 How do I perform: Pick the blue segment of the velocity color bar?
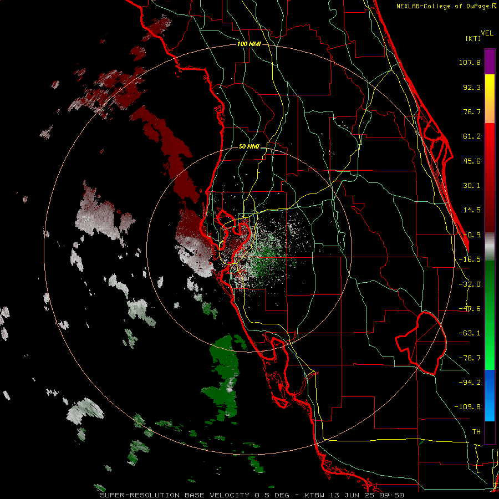pyautogui.click(x=490, y=395)
